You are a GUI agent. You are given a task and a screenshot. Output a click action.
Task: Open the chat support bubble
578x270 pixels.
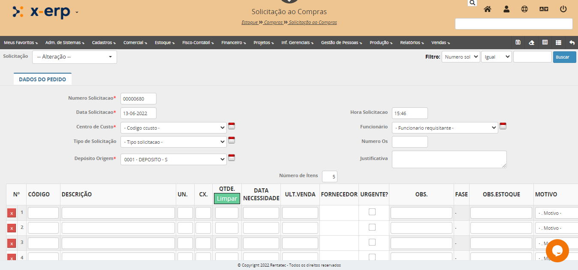557,251
